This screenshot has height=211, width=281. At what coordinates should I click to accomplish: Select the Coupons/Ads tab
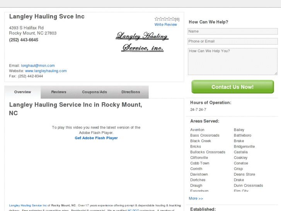(x=94, y=92)
